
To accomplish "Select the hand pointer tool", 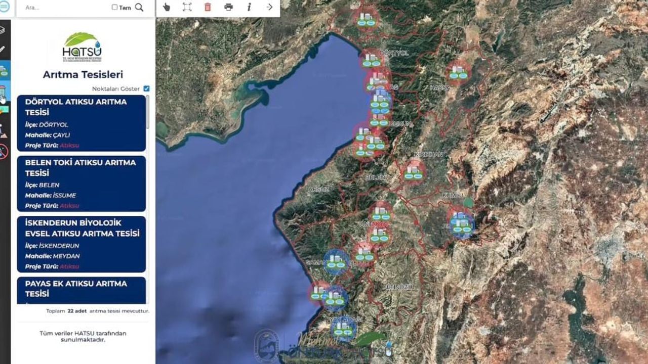I will 167,7.
